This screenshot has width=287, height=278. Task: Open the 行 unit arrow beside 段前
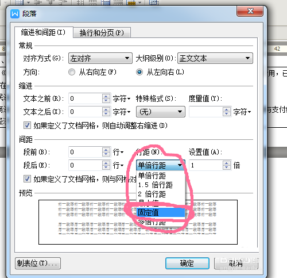(122, 153)
